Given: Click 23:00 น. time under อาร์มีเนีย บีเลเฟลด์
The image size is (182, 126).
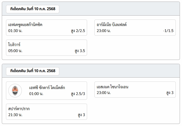Looking at the screenshot, I should [104, 31].
